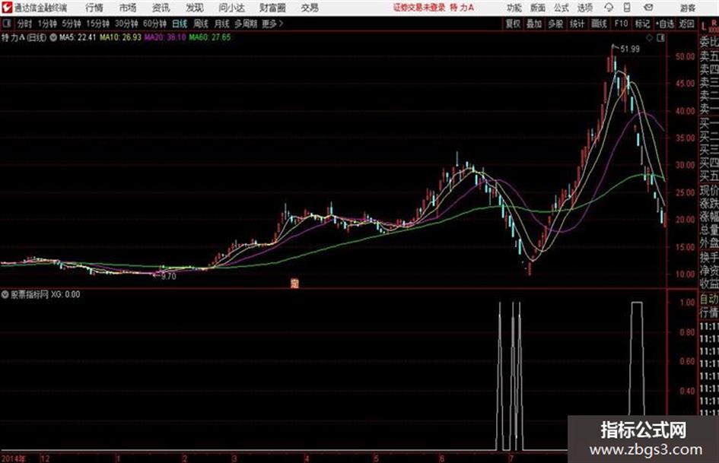Open the 功能 menu
719x463 pixels.
(514, 8)
